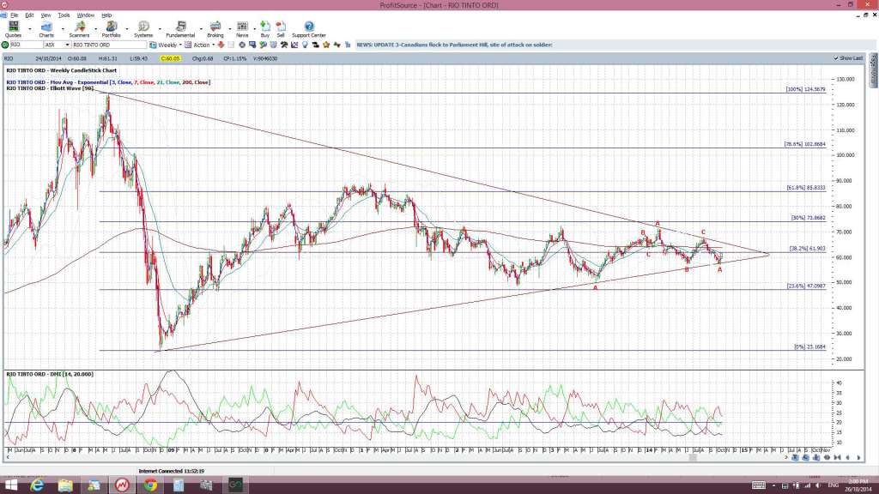Open Google Chrome from taskbar
Screen dimensions: 879x494
tap(150, 485)
